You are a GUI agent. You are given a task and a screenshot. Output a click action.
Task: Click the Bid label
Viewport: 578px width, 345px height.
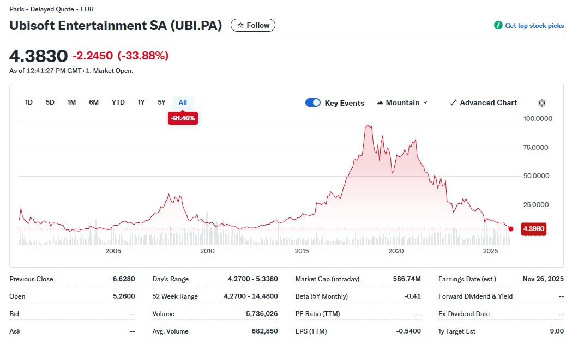tap(14, 314)
